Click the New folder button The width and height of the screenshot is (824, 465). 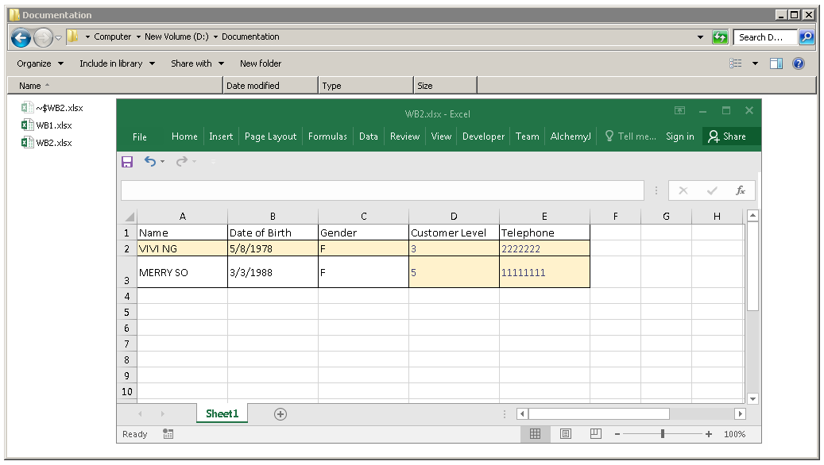click(x=261, y=63)
